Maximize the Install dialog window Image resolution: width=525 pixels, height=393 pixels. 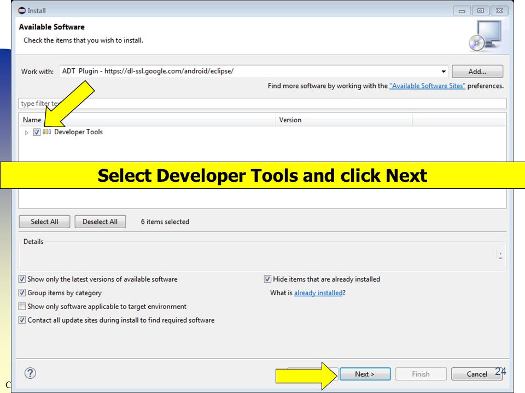tap(481, 11)
